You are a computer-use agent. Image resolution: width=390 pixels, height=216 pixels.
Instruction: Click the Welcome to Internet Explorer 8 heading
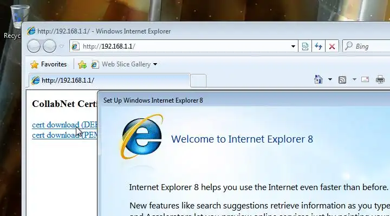click(x=242, y=139)
